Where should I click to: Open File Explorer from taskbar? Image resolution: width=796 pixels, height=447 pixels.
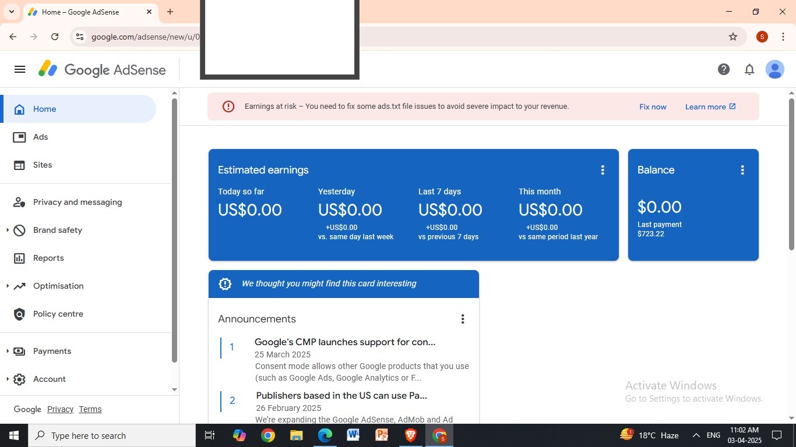(x=296, y=435)
